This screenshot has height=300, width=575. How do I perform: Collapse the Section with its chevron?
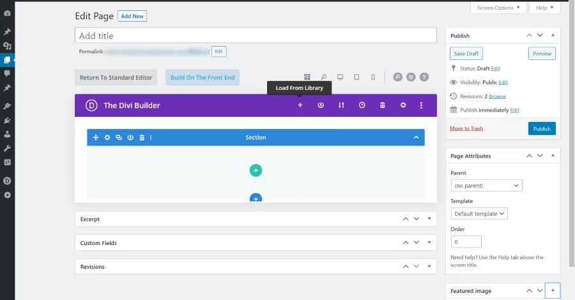(416, 137)
